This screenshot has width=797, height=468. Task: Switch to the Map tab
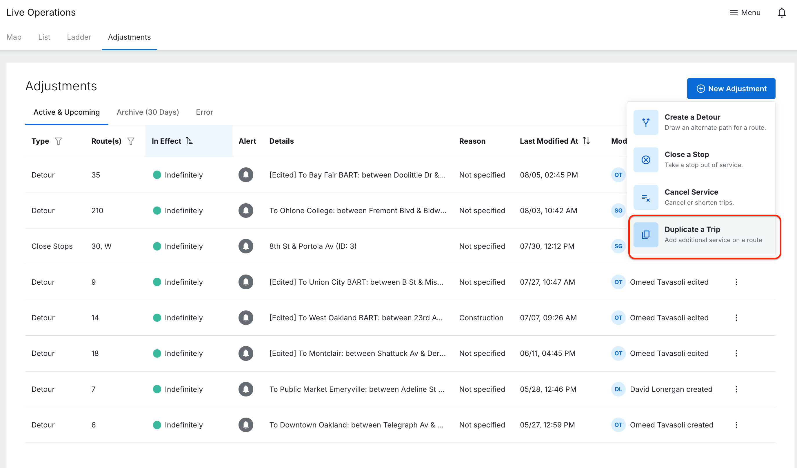14,37
